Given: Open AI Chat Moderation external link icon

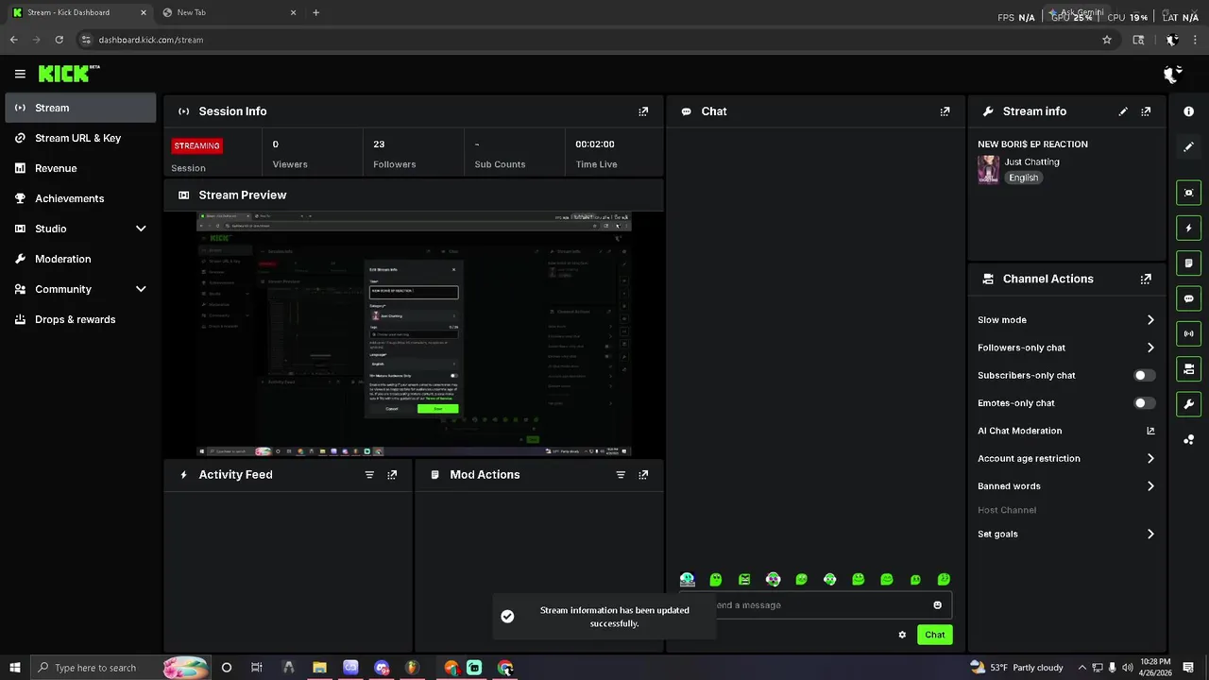Looking at the screenshot, I should [1150, 431].
